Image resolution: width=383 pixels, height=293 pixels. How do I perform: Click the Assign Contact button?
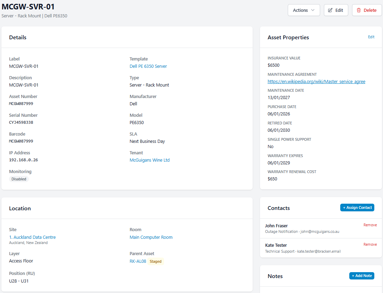[x=357, y=207]
